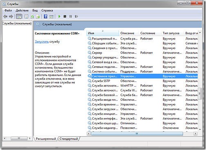Select the Расширяемый п... service row
Screen dimensions: 206x150
(x=143, y=39)
